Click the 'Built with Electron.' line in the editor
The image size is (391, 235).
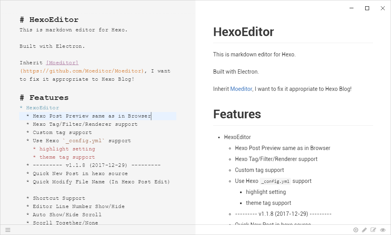[x=52, y=46]
